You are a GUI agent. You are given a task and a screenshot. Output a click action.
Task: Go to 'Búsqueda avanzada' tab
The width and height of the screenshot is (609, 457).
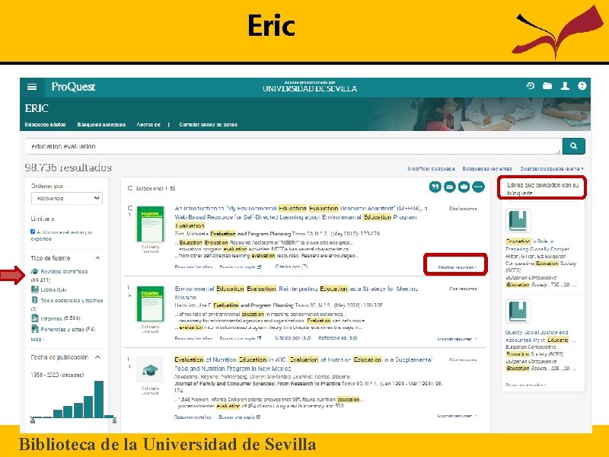101,125
